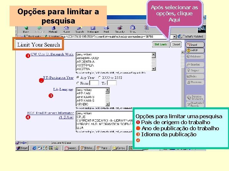Image resolution: width=229 pixels, height=171 pixels.
Task: Click country list scroll-down arrow
Action: pyautogui.click(x=154, y=69)
